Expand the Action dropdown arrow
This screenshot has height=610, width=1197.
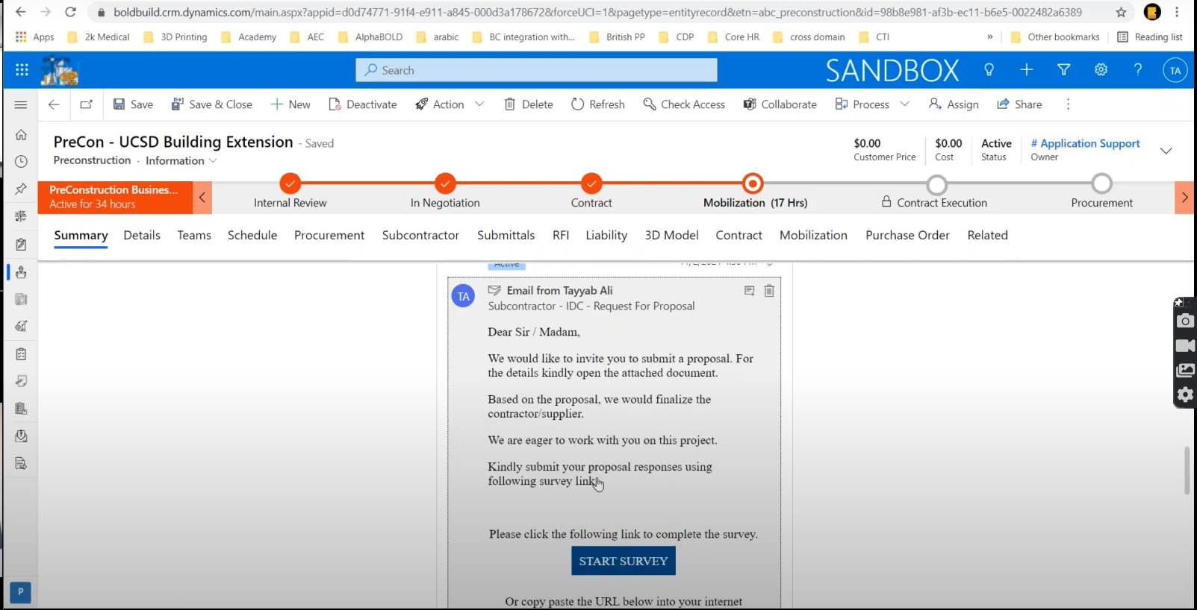[x=479, y=104]
